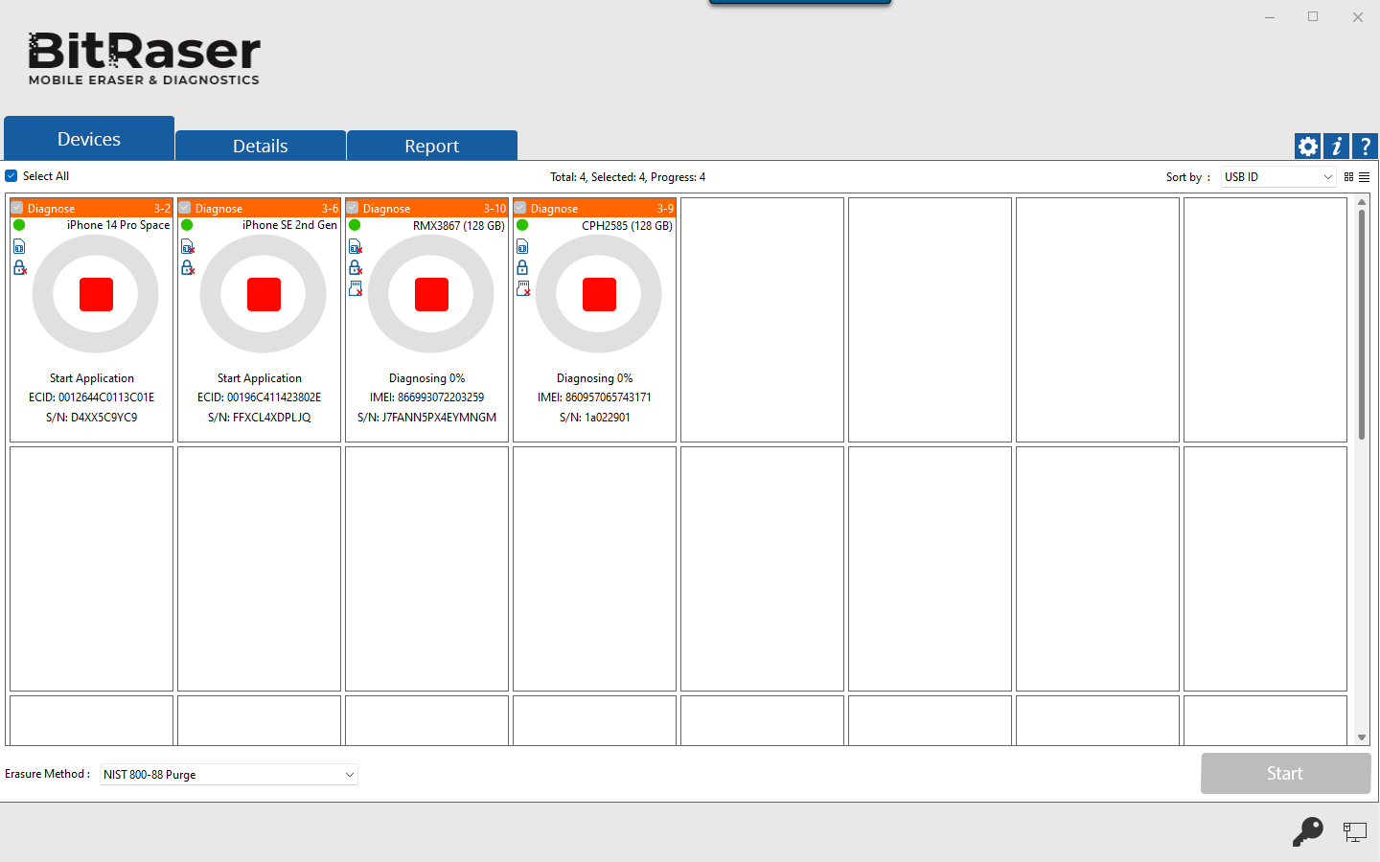Click the iPhone SE 2nd Gen device name

289,225
